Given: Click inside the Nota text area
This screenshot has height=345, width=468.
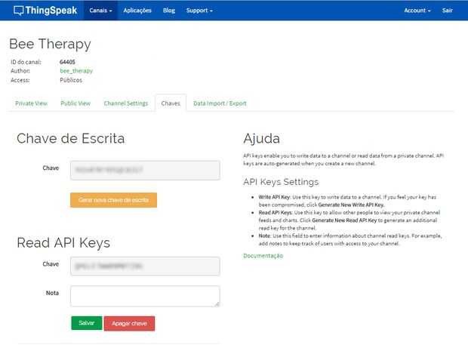Looking at the screenshot, I should (144, 295).
